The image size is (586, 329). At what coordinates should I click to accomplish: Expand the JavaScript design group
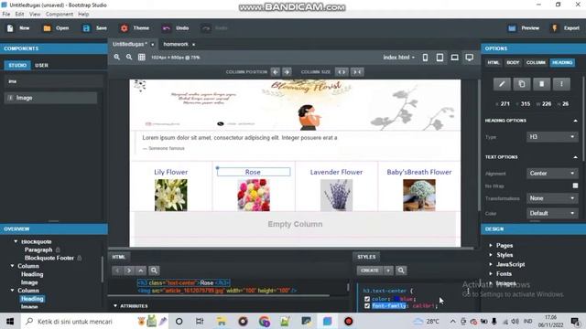[x=491, y=264]
